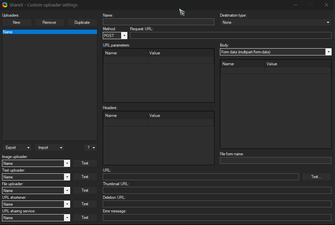This screenshot has width=335, height=225.
Task: Click the uploader Name text field
Action: point(159,22)
